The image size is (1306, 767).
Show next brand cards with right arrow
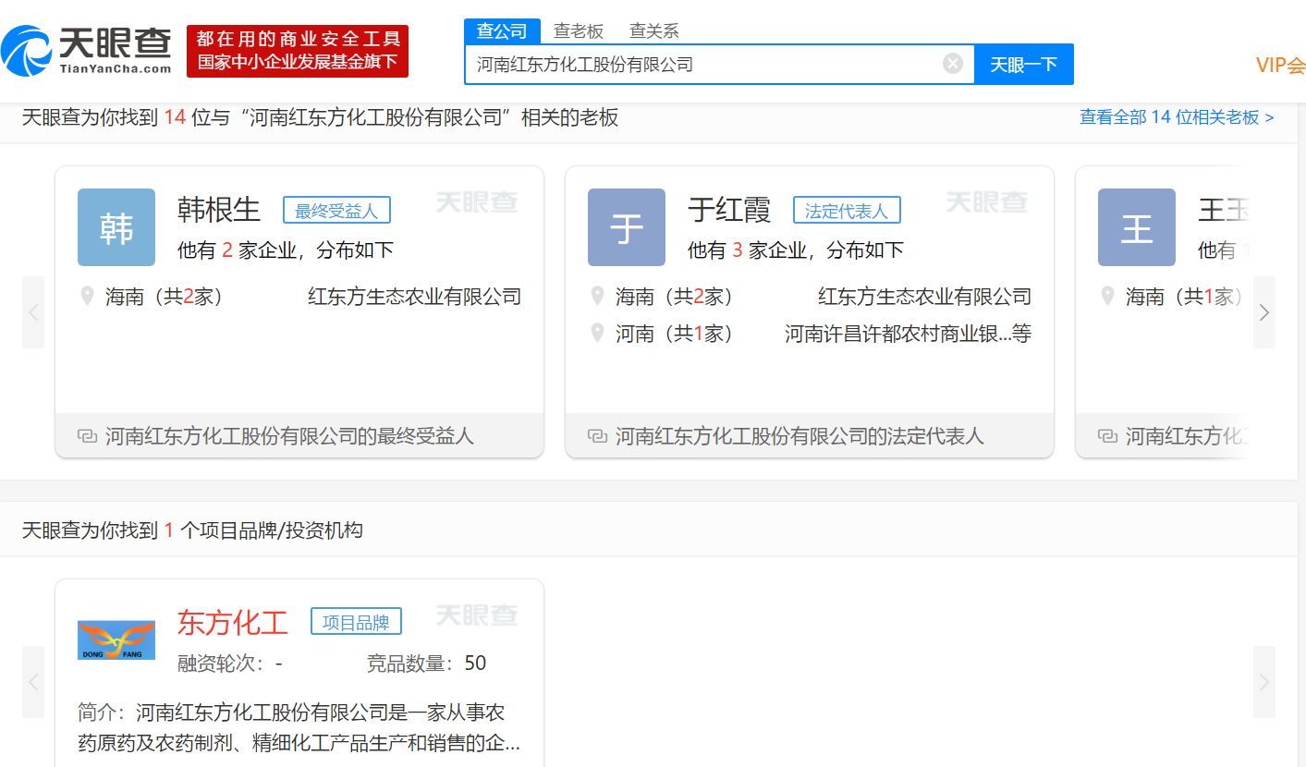coord(1264,682)
